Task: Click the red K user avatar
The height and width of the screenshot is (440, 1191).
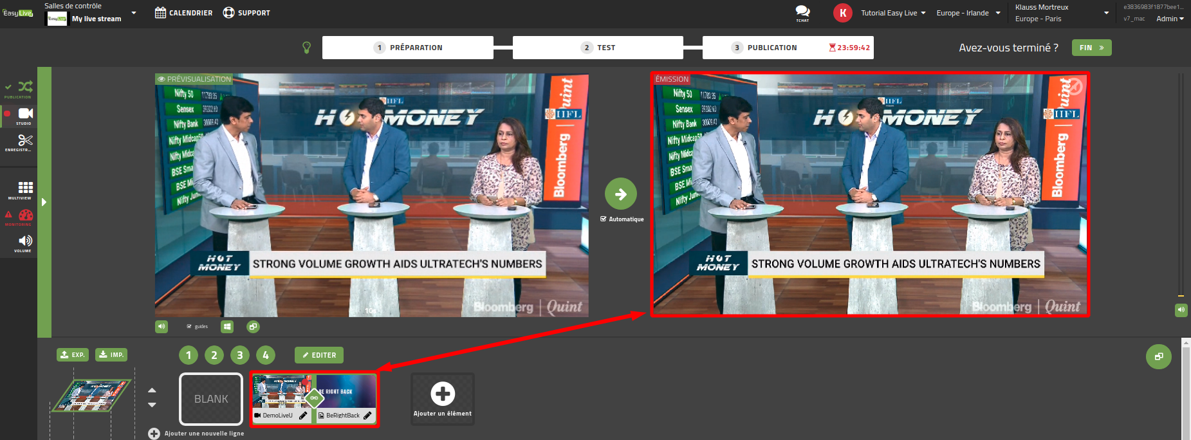Action: [843, 13]
